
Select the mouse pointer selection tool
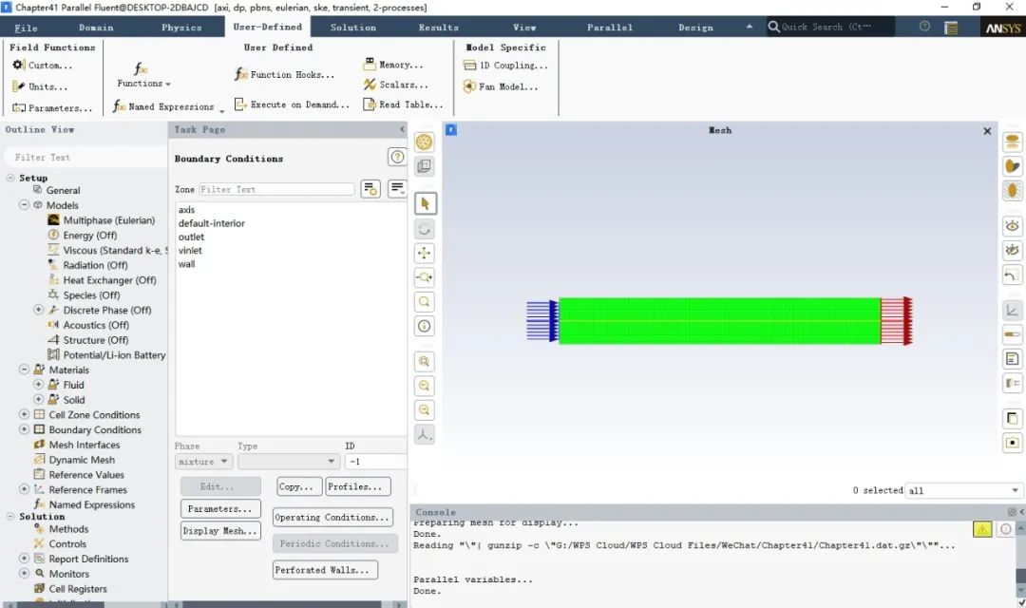pos(425,203)
